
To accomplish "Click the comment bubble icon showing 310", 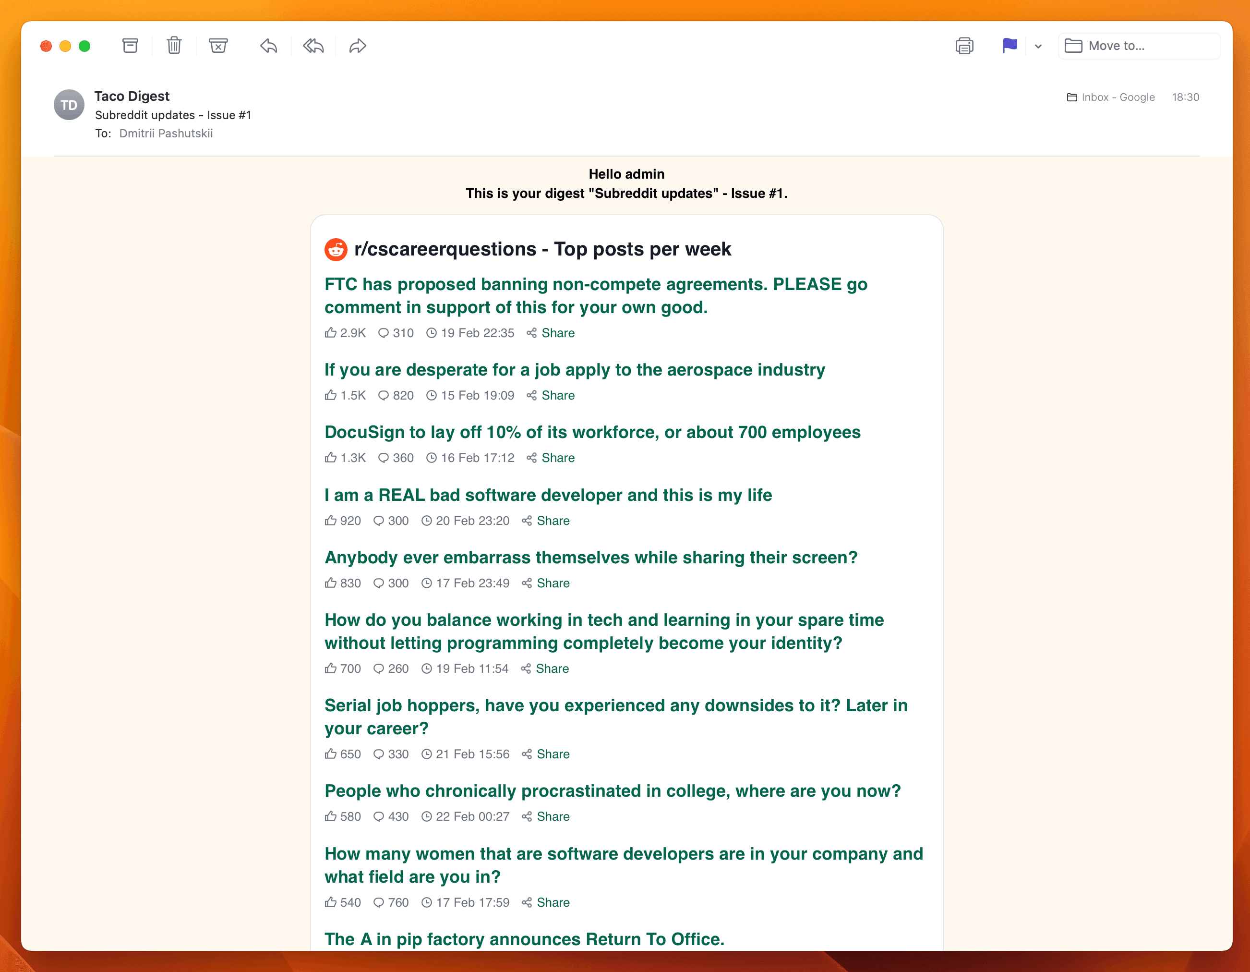I will [x=384, y=333].
